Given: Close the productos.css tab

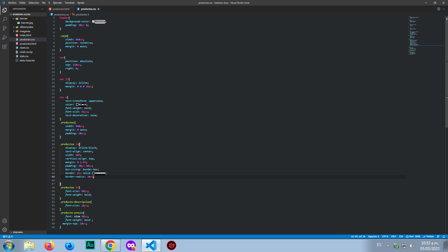Looking at the screenshot, I should [x=98, y=9].
